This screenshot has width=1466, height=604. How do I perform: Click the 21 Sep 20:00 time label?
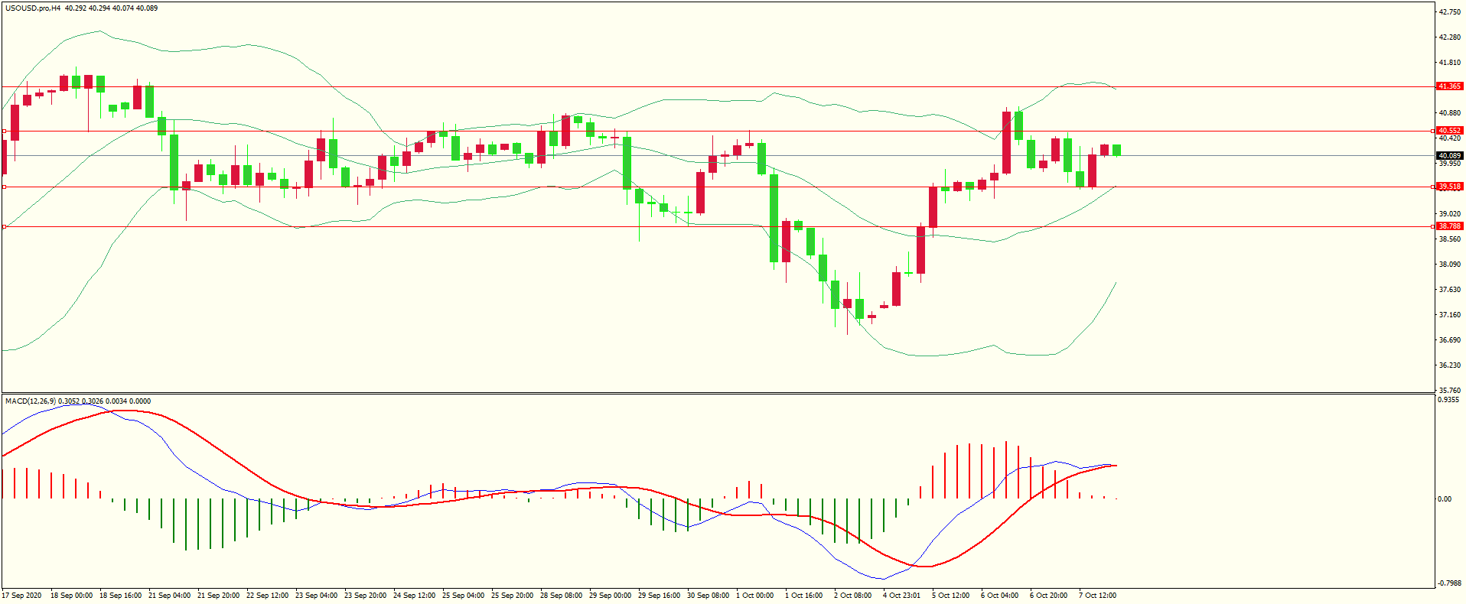(x=218, y=596)
